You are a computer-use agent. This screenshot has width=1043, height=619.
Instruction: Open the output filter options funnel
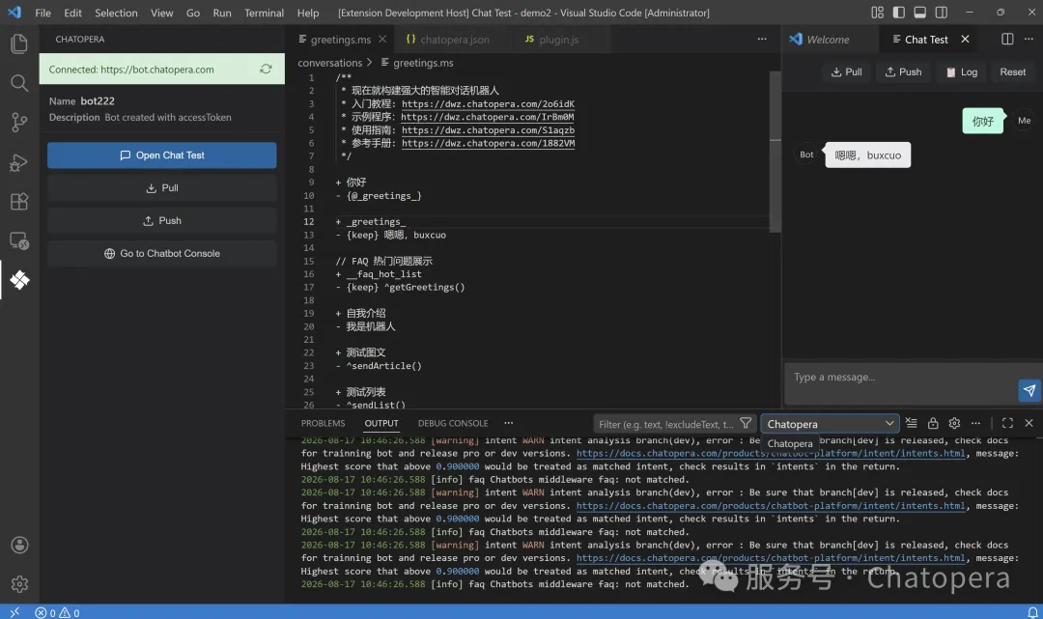(746, 424)
